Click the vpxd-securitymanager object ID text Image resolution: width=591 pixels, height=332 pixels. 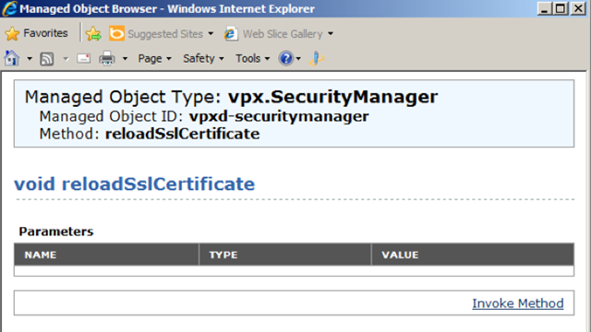tap(279, 116)
